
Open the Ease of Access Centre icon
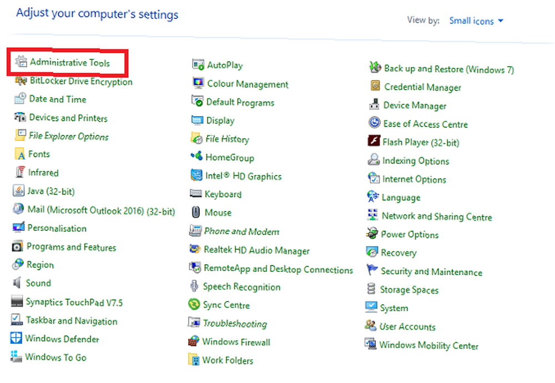pyautogui.click(x=375, y=123)
